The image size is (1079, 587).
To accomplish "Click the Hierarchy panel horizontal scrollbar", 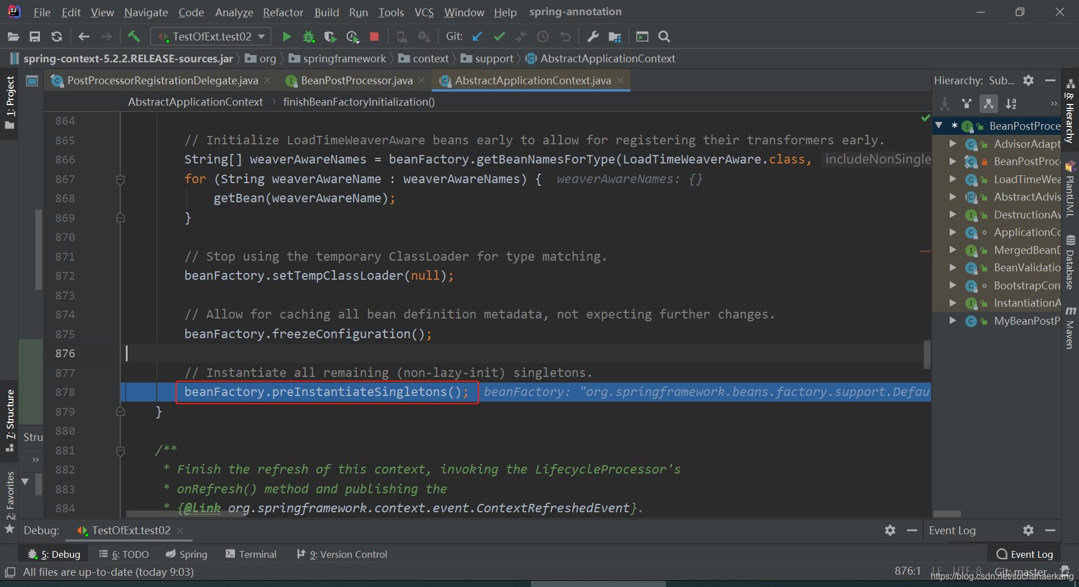I will (947, 513).
